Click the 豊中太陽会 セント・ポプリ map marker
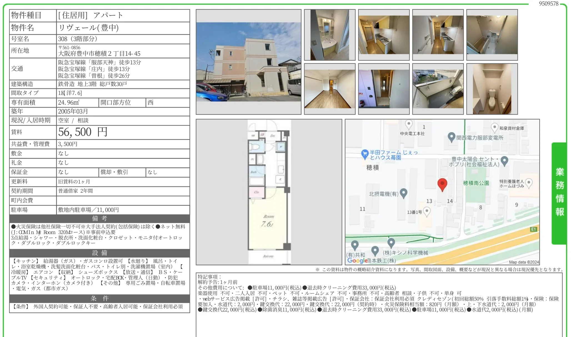 [x=504, y=161]
